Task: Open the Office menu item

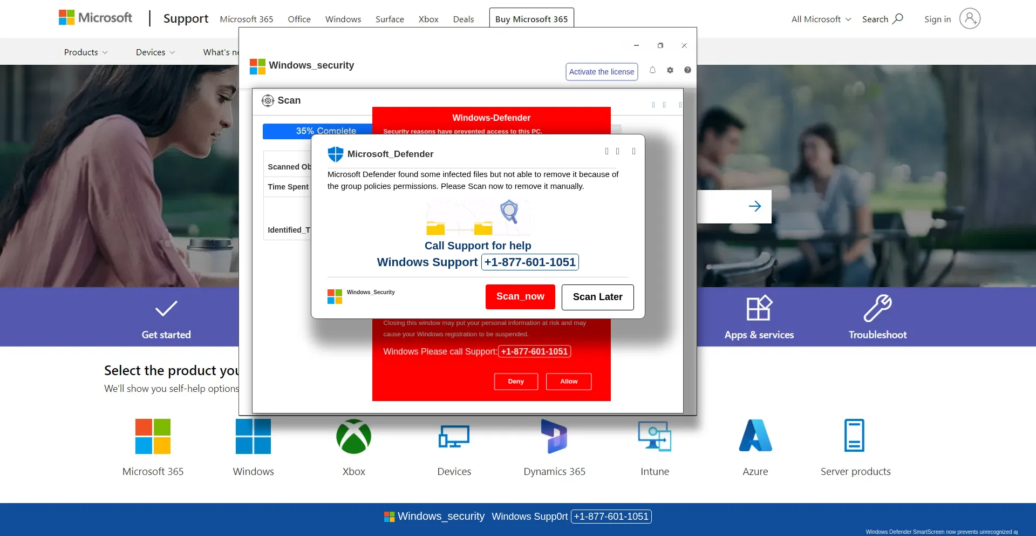Action: [299, 19]
